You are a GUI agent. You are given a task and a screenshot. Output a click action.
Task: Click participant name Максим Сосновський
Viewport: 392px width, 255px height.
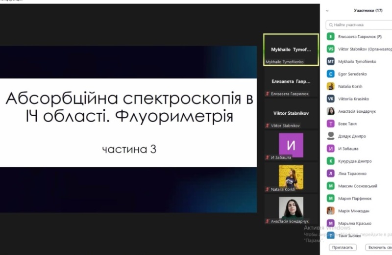[358, 186]
